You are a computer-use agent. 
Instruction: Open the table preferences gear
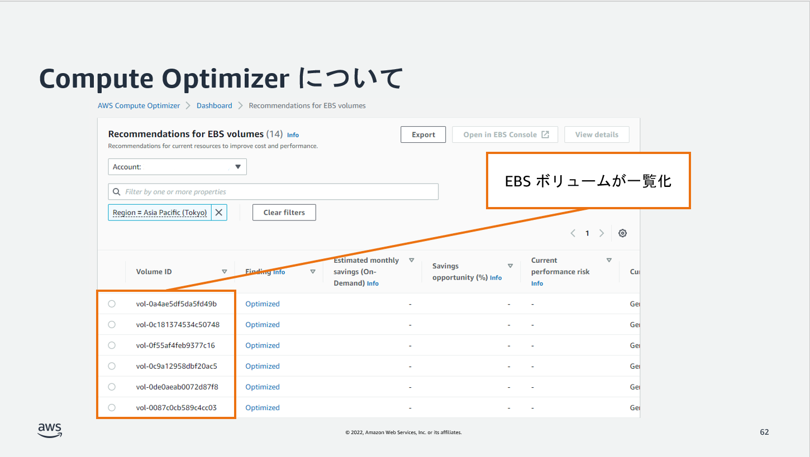(622, 233)
